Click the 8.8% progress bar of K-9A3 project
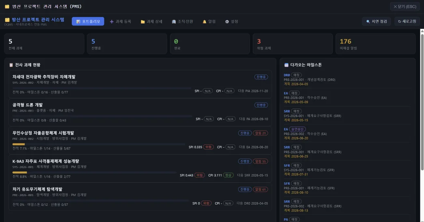Image resolution: width=424 pixels, height=222 pixels. [x=95, y=172]
